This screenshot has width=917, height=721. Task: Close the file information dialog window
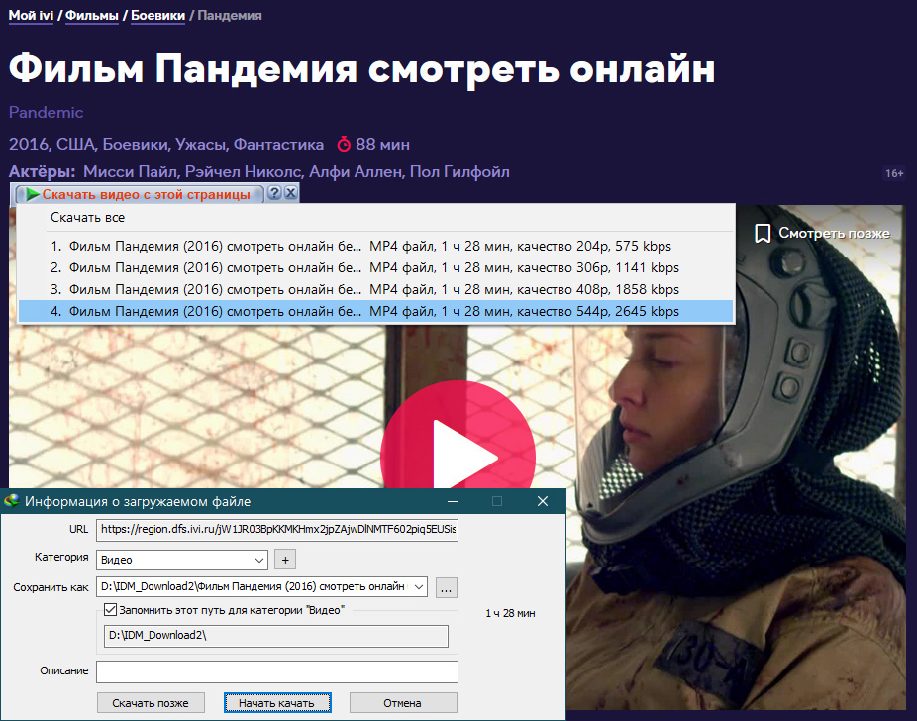click(542, 502)
